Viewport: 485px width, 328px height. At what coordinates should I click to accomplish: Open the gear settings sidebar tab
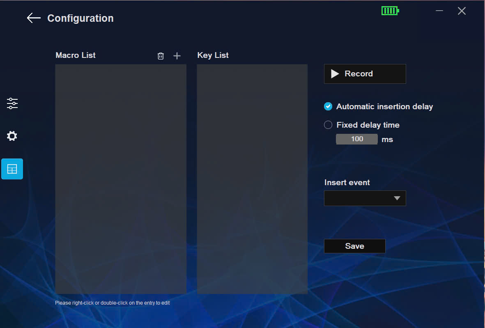click(12, 136)
